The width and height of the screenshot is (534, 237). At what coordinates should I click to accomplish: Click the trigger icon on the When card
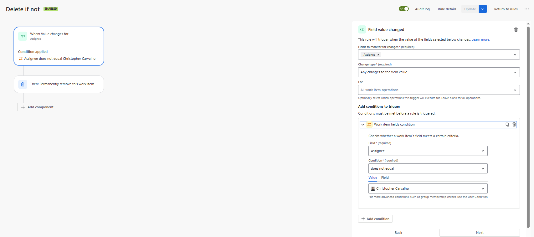tap(23, 36)
